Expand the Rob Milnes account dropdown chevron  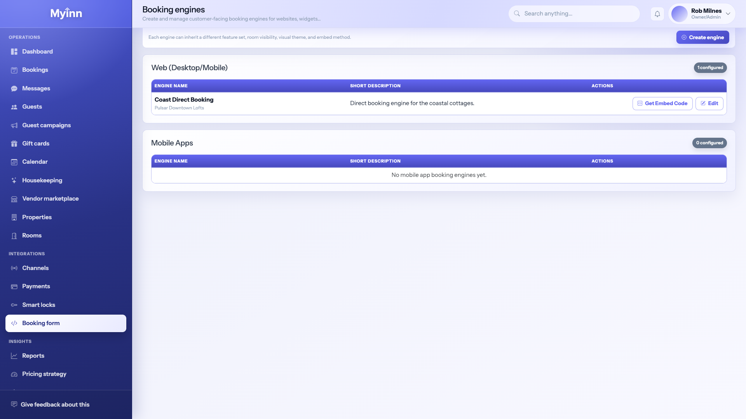click(728, 14)
